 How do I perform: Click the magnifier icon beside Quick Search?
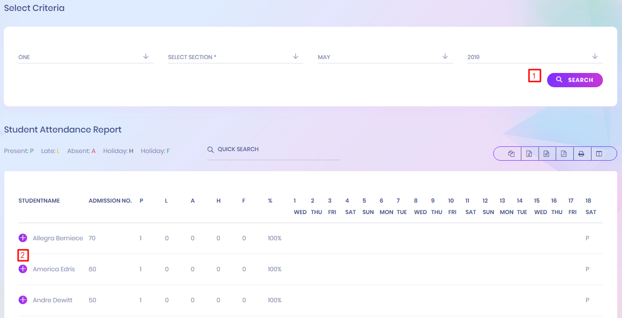pos(210,150)
